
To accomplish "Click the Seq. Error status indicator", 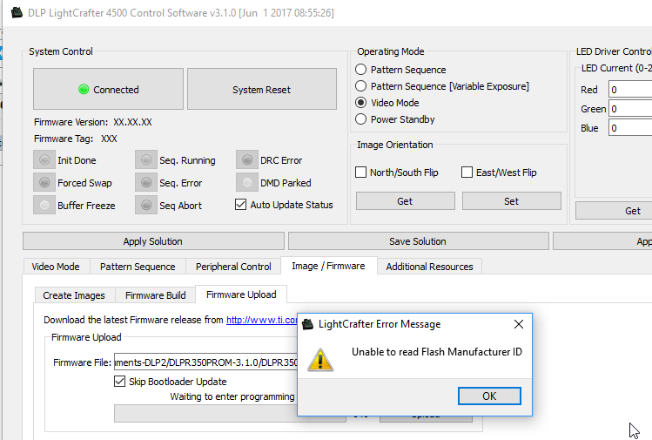I will coord(146,182).
